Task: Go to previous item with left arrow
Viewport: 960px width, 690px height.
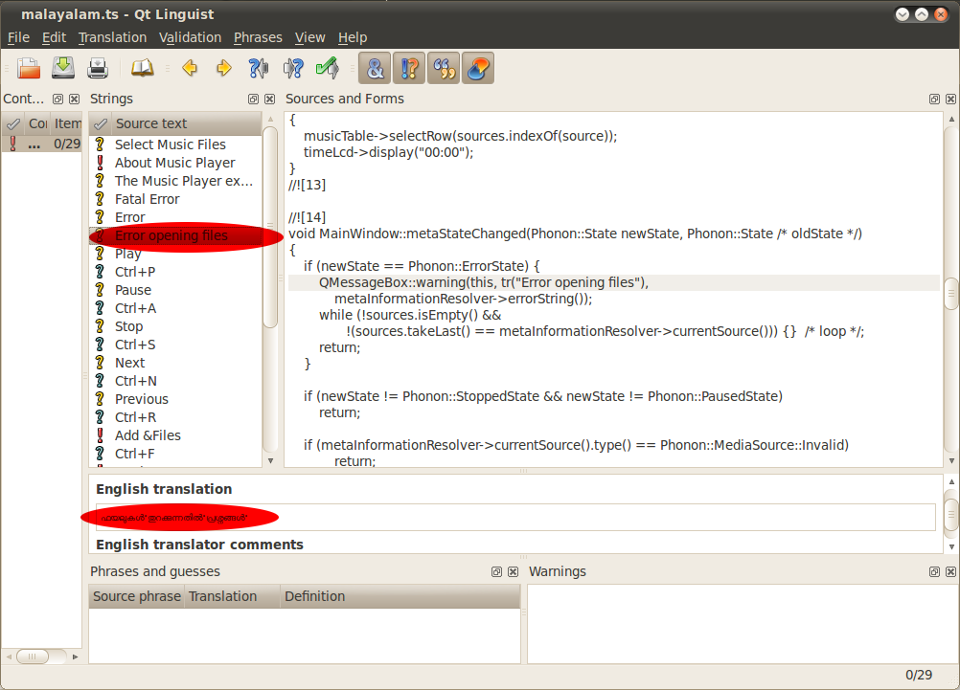Action: tap(190, 68)
